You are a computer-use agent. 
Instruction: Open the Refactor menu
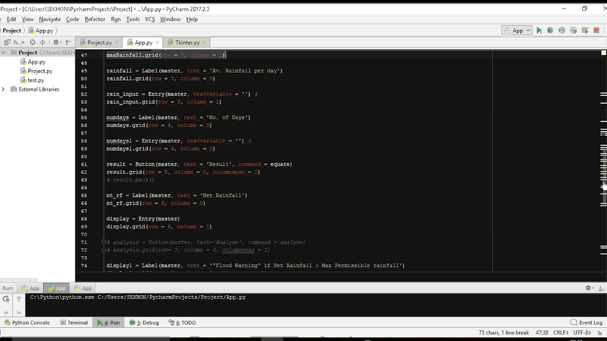(x=95, y=19)
